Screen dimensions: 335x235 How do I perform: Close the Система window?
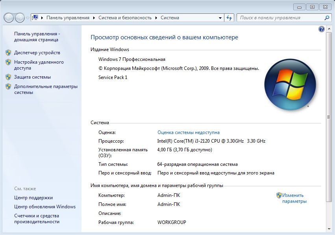(325, 7)
